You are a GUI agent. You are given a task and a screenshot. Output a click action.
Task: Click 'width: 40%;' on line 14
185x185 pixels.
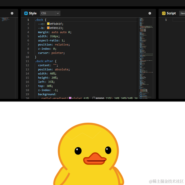click(47, 74)
